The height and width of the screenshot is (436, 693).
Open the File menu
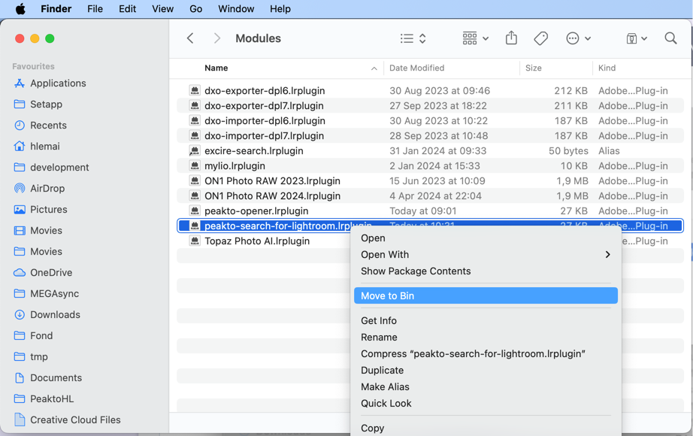pyautogui.click(x=95, y=9)
